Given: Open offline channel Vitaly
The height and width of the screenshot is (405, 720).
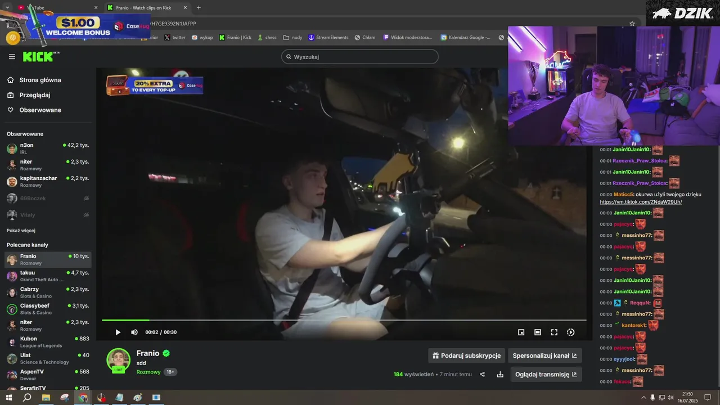Looking at the screenshot, I should pyautogui.click(x=48, y=215).
